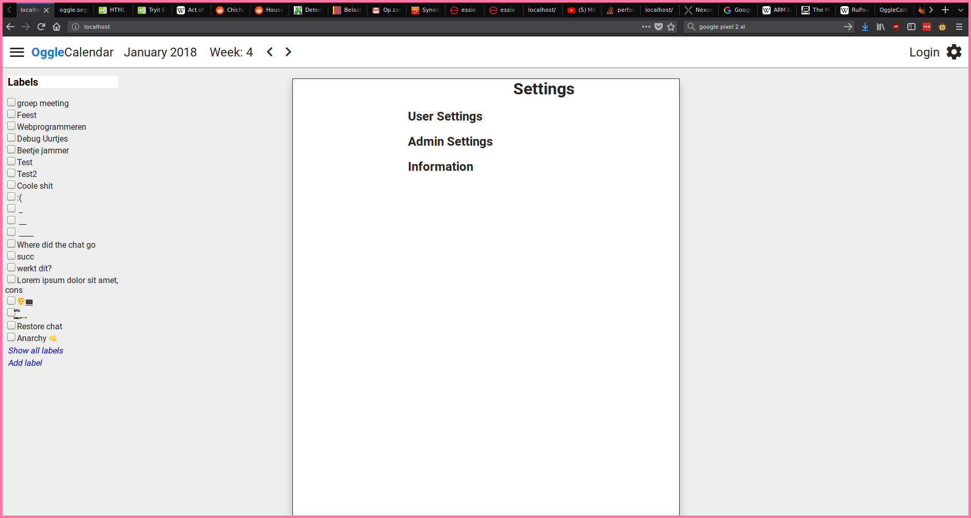Expand the User Settings section
Viewport: 971px width, 518px height.
tap(445, 116)
